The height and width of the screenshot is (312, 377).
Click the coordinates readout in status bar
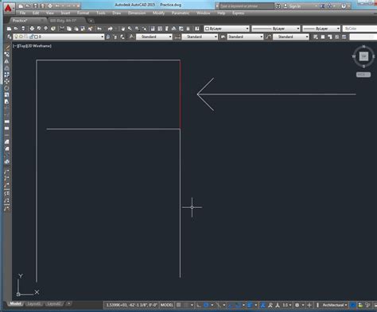[131, 305]
